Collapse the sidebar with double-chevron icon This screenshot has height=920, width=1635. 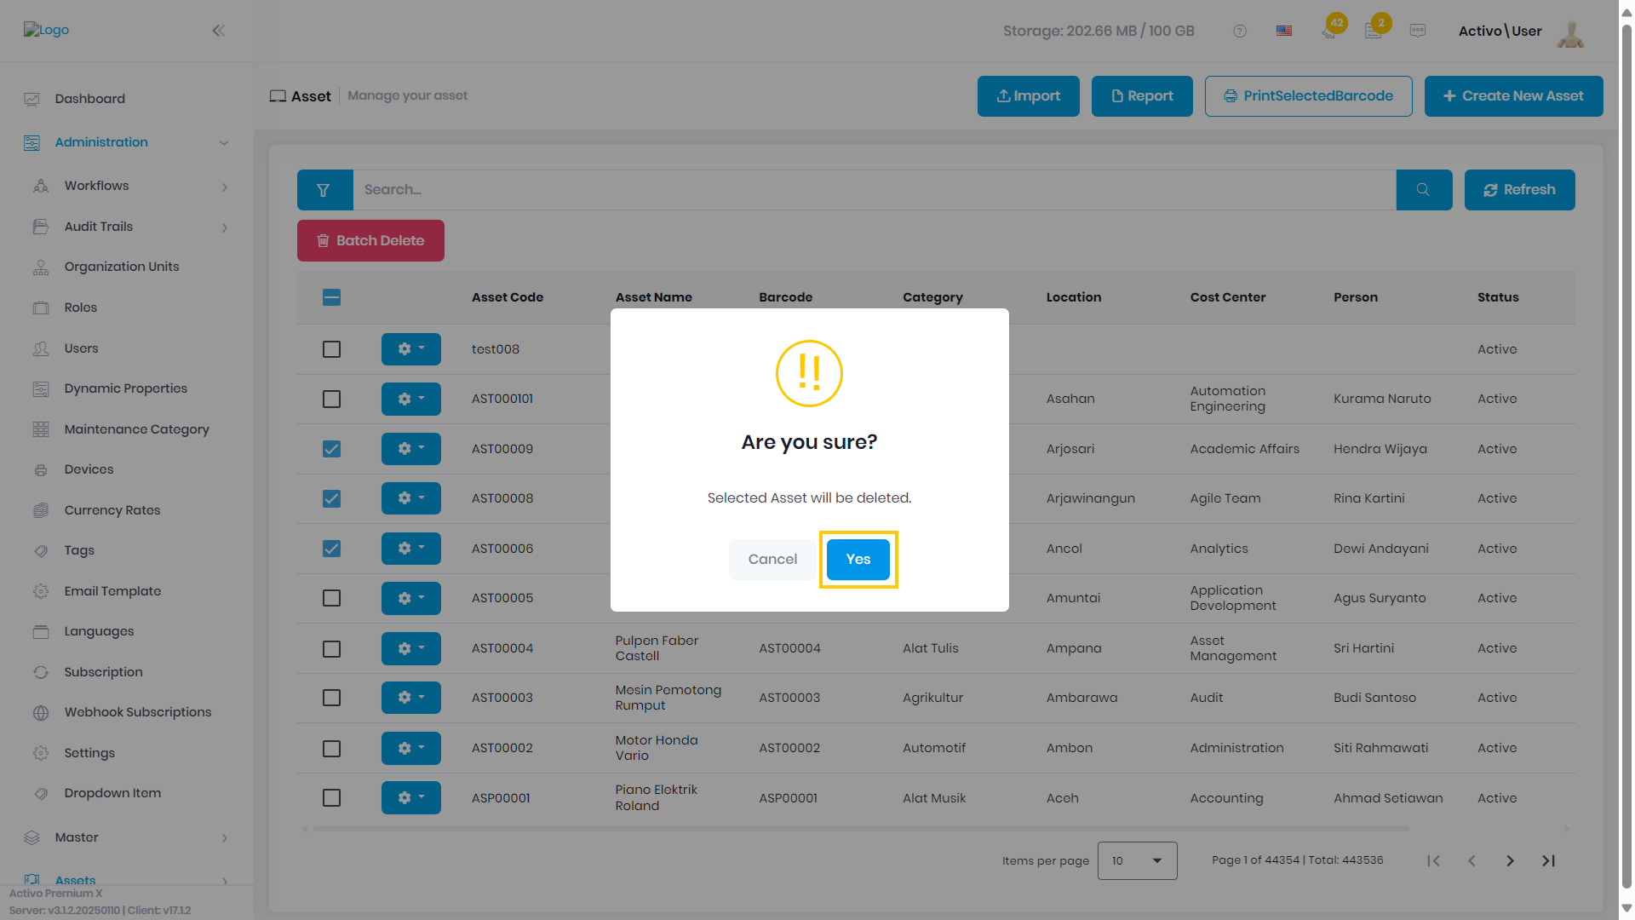coord(219,31)
